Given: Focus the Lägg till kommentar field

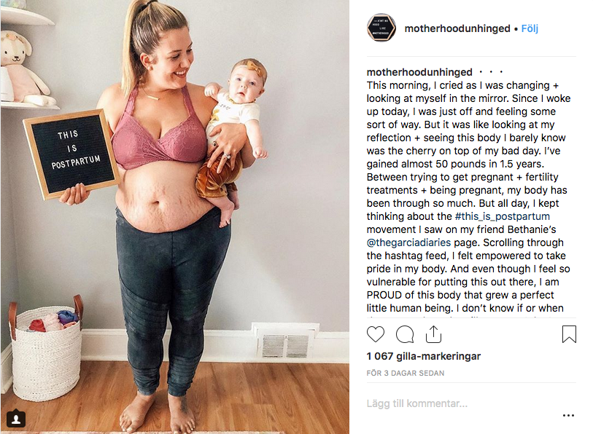Looking at the screenshot, I should coord(462,404).
